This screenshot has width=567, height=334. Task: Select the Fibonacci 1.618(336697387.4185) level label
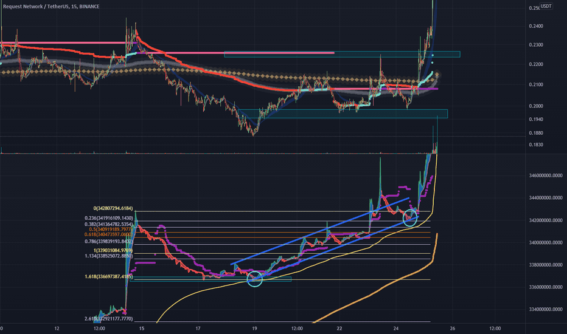[108, 276]
